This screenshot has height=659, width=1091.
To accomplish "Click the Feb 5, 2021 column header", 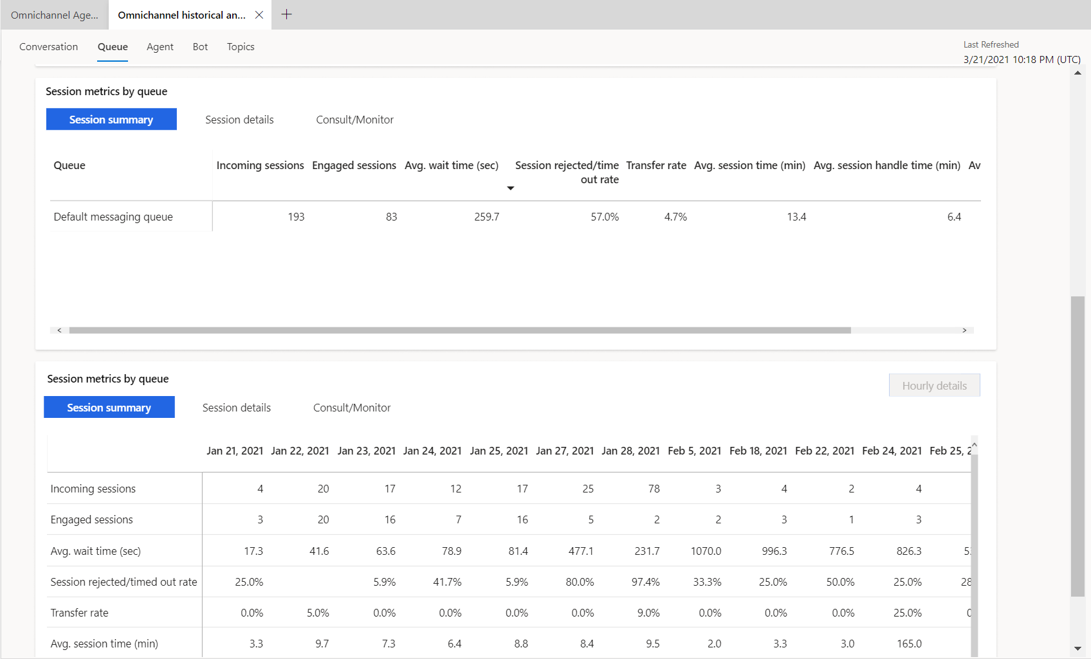I will [x=695, y=451].
